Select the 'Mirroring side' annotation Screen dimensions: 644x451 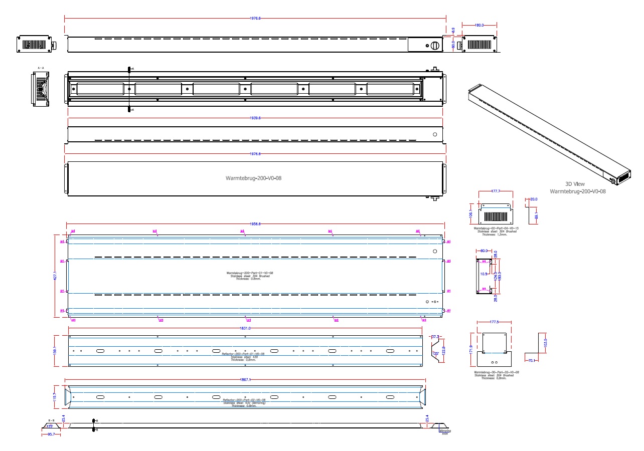pos(445,431)
